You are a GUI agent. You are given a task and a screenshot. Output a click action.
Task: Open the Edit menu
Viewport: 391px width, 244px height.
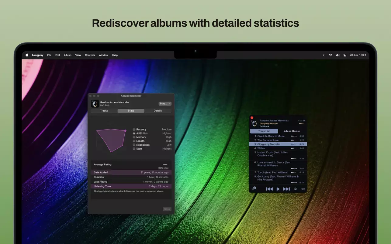(57, 55)
